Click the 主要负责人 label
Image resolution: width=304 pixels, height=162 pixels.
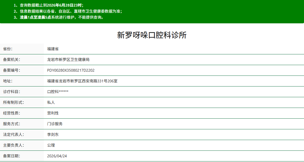point(14,145)
